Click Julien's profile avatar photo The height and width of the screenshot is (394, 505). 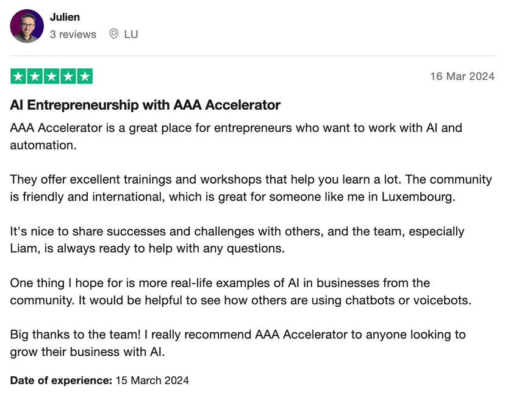pos(27,26)
